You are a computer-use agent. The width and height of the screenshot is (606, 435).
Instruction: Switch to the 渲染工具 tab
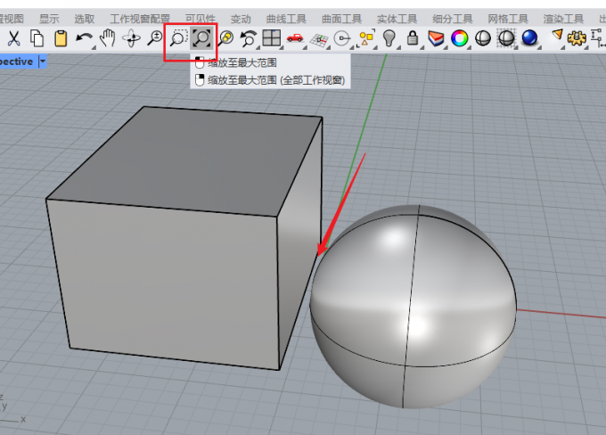563,19
